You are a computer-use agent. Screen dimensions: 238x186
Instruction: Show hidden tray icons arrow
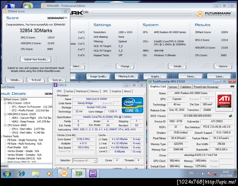pos(198,174)
